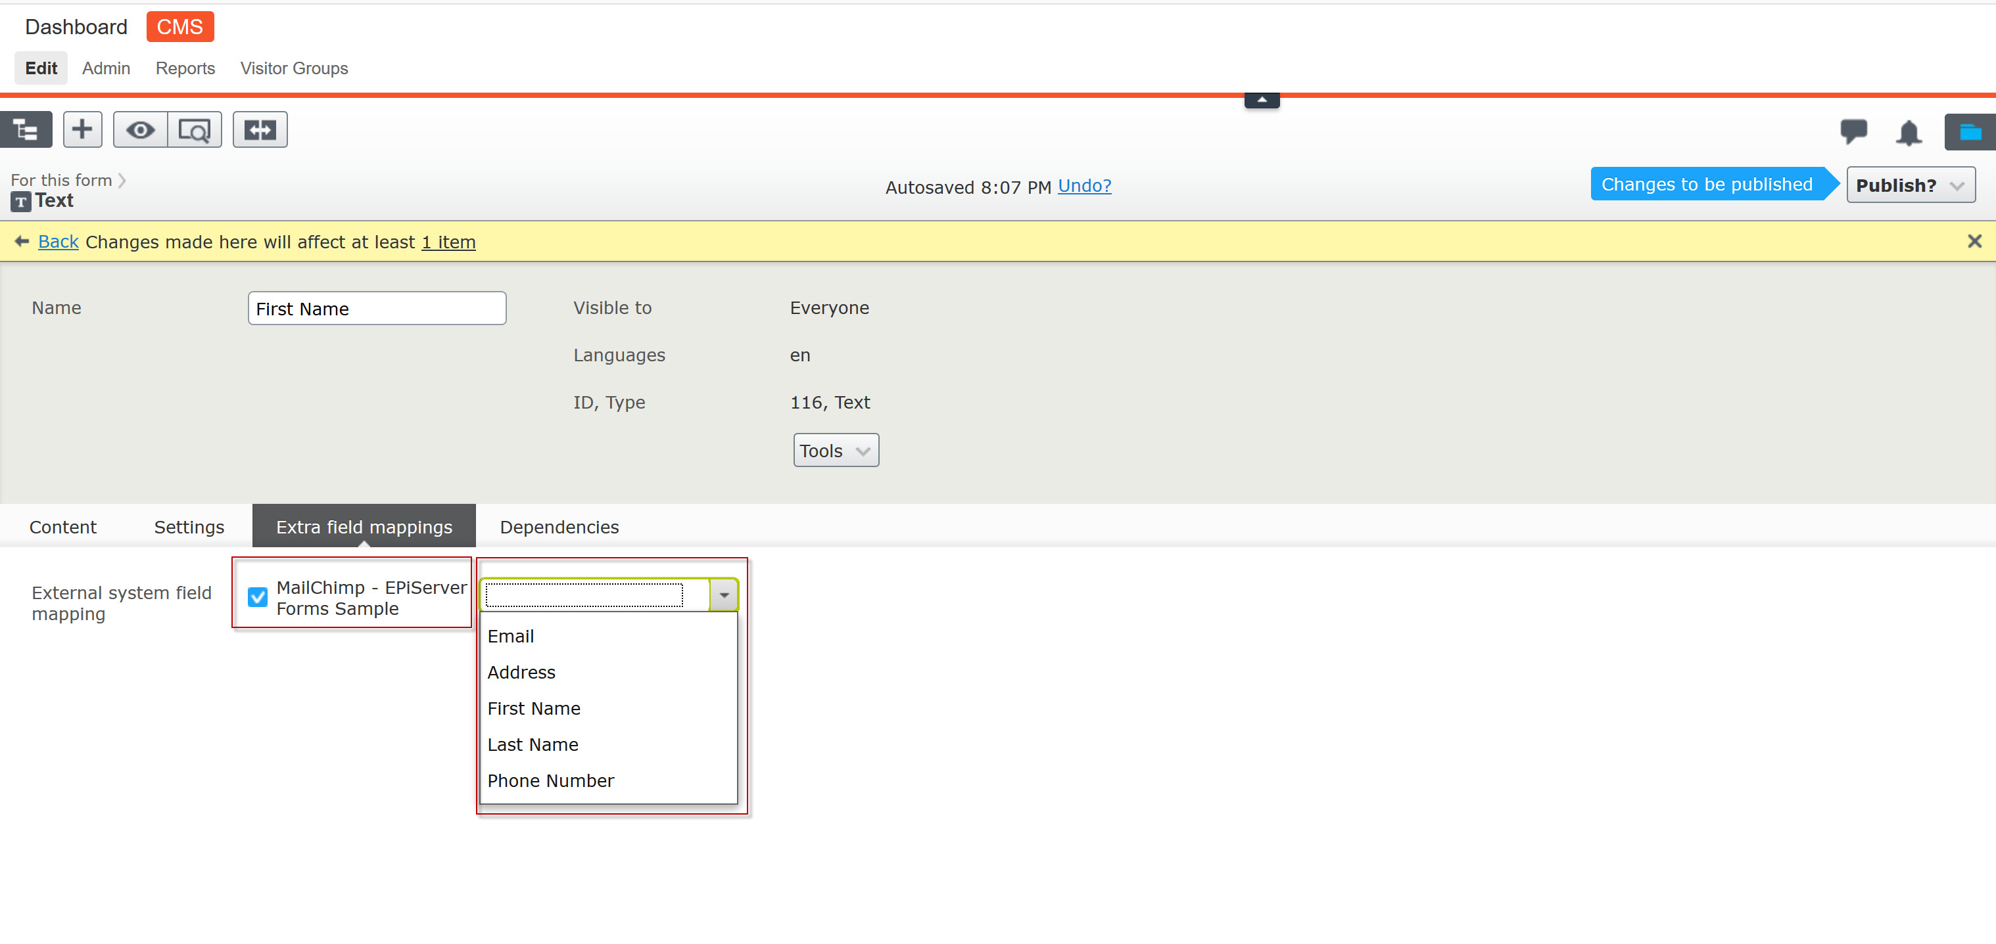Uncheck the MailChimp EPiServer Forms Sample checkbox
The width and height of the screenshot is (1996, 944).
(257, 597)
